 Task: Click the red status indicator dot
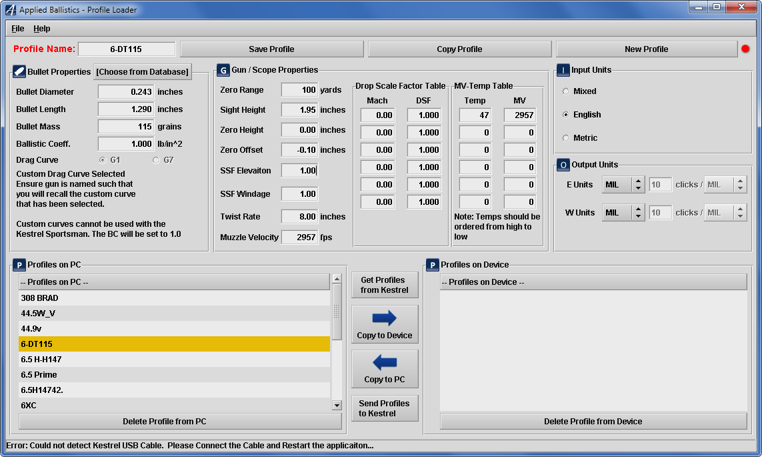[745, 49]
